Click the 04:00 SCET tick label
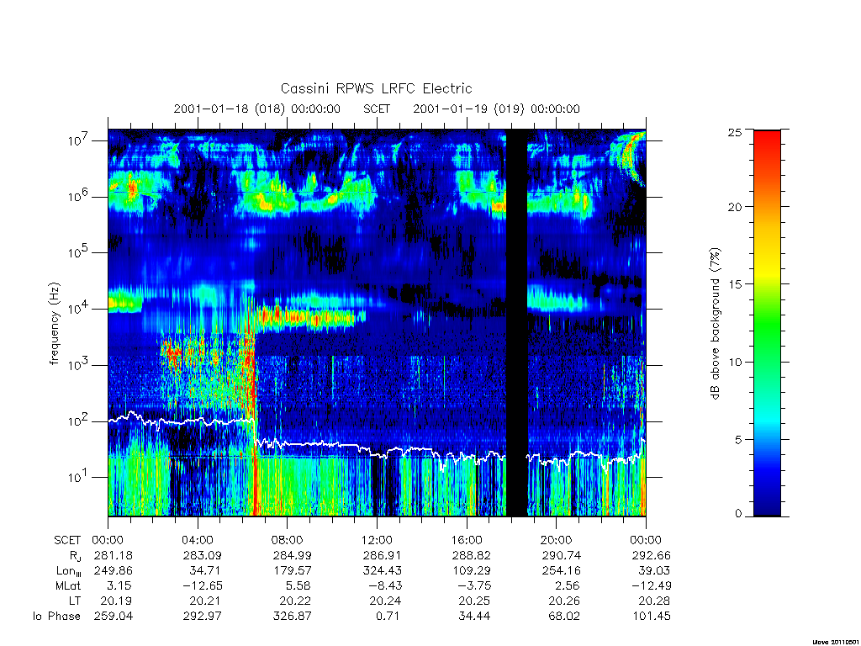Image resolution: width=861 pixels, height=646 pixels. coord(197,540)
